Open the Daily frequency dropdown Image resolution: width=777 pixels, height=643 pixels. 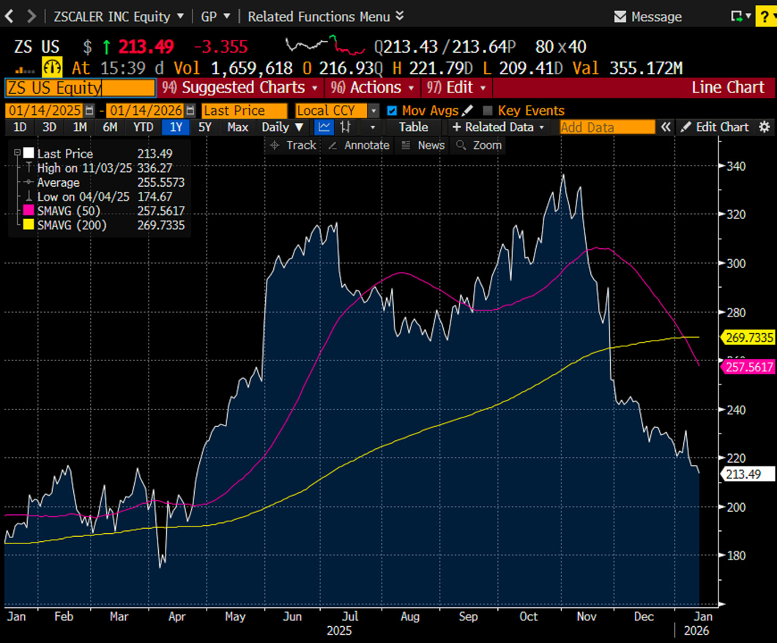pos(282,127)
